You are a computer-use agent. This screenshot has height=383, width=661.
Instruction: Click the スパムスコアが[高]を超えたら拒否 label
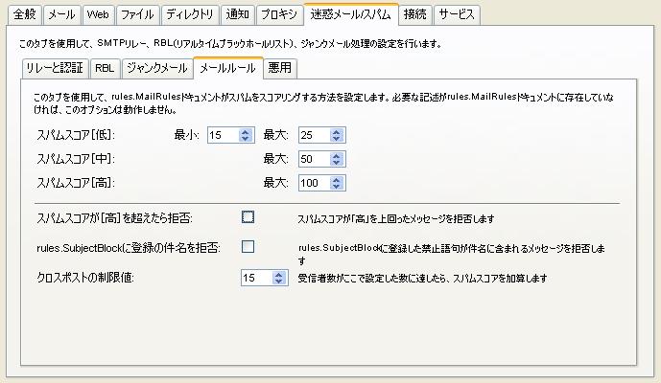115,218
